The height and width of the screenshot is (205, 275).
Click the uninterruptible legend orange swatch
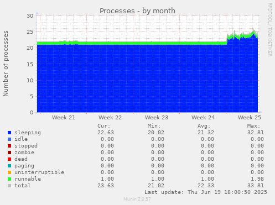pos(9,172)
